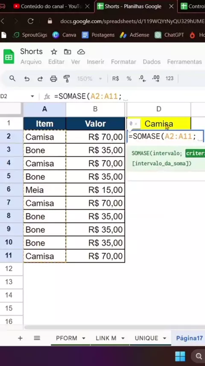
Task: Switch to the UNIQUE sheet tab
Action: (146, 338)
